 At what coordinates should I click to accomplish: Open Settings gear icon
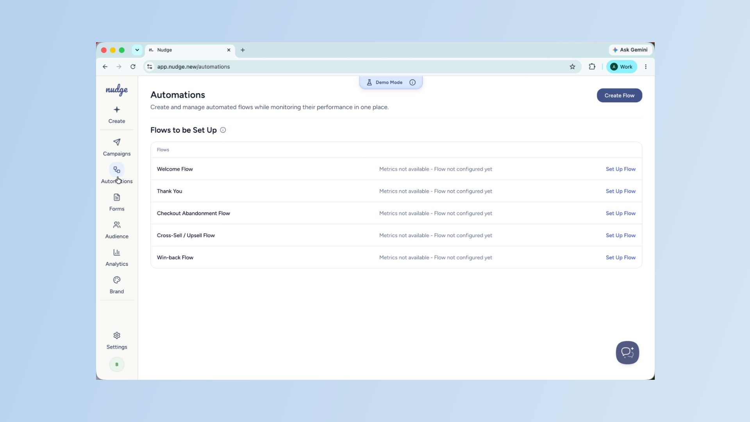117,335
